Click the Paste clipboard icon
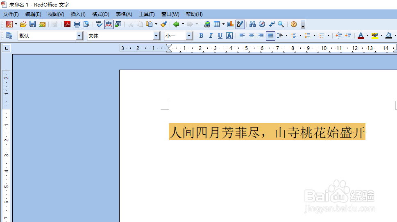Image resolution: width=397 pixels, height=222 pixels. point(150,24)
